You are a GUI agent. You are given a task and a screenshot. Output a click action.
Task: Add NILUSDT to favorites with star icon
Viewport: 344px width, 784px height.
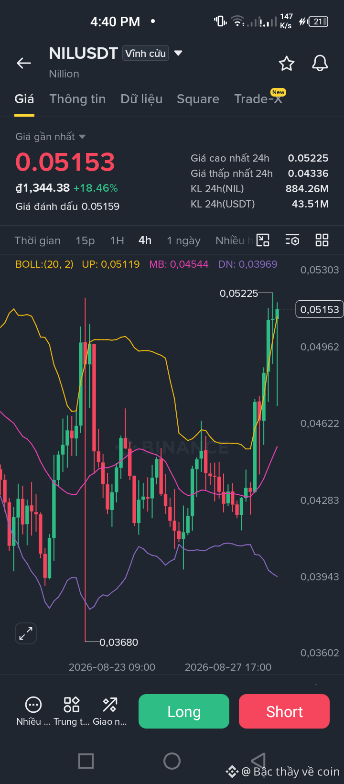pos(287,63)
